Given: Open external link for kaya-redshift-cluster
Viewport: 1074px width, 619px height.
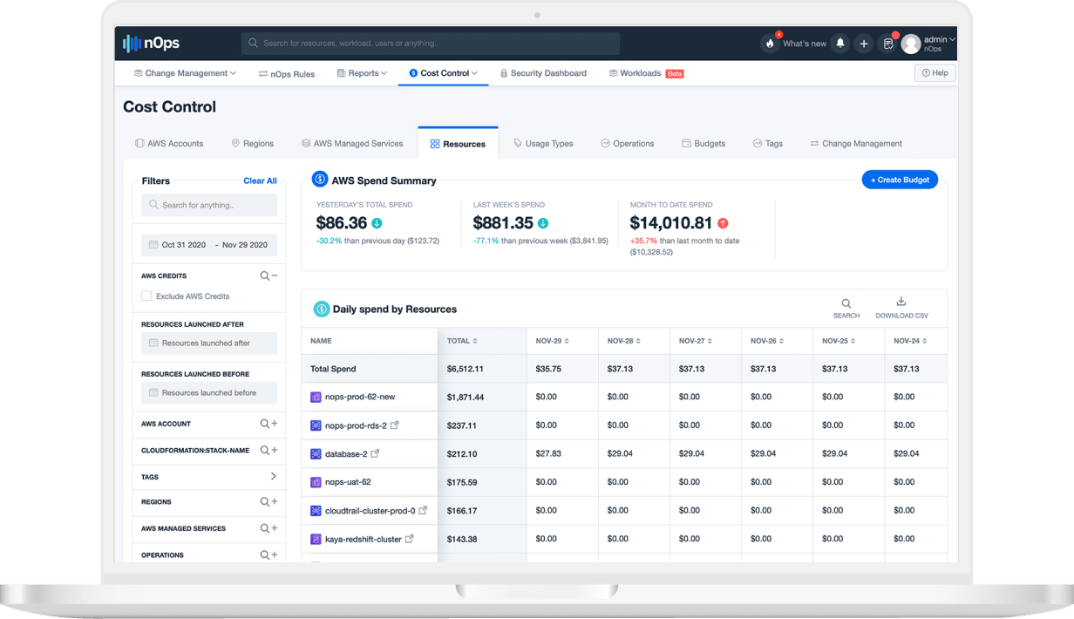Looking at the screenshot, I should pyautogui.click(x=409, y=539).
